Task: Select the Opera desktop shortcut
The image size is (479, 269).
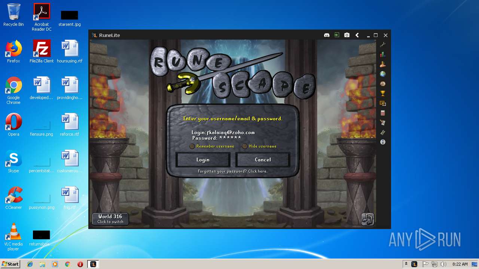Action: click(x=13, y=125)
